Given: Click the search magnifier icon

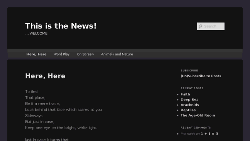Looking at the screenshot, I should point(201,26).
